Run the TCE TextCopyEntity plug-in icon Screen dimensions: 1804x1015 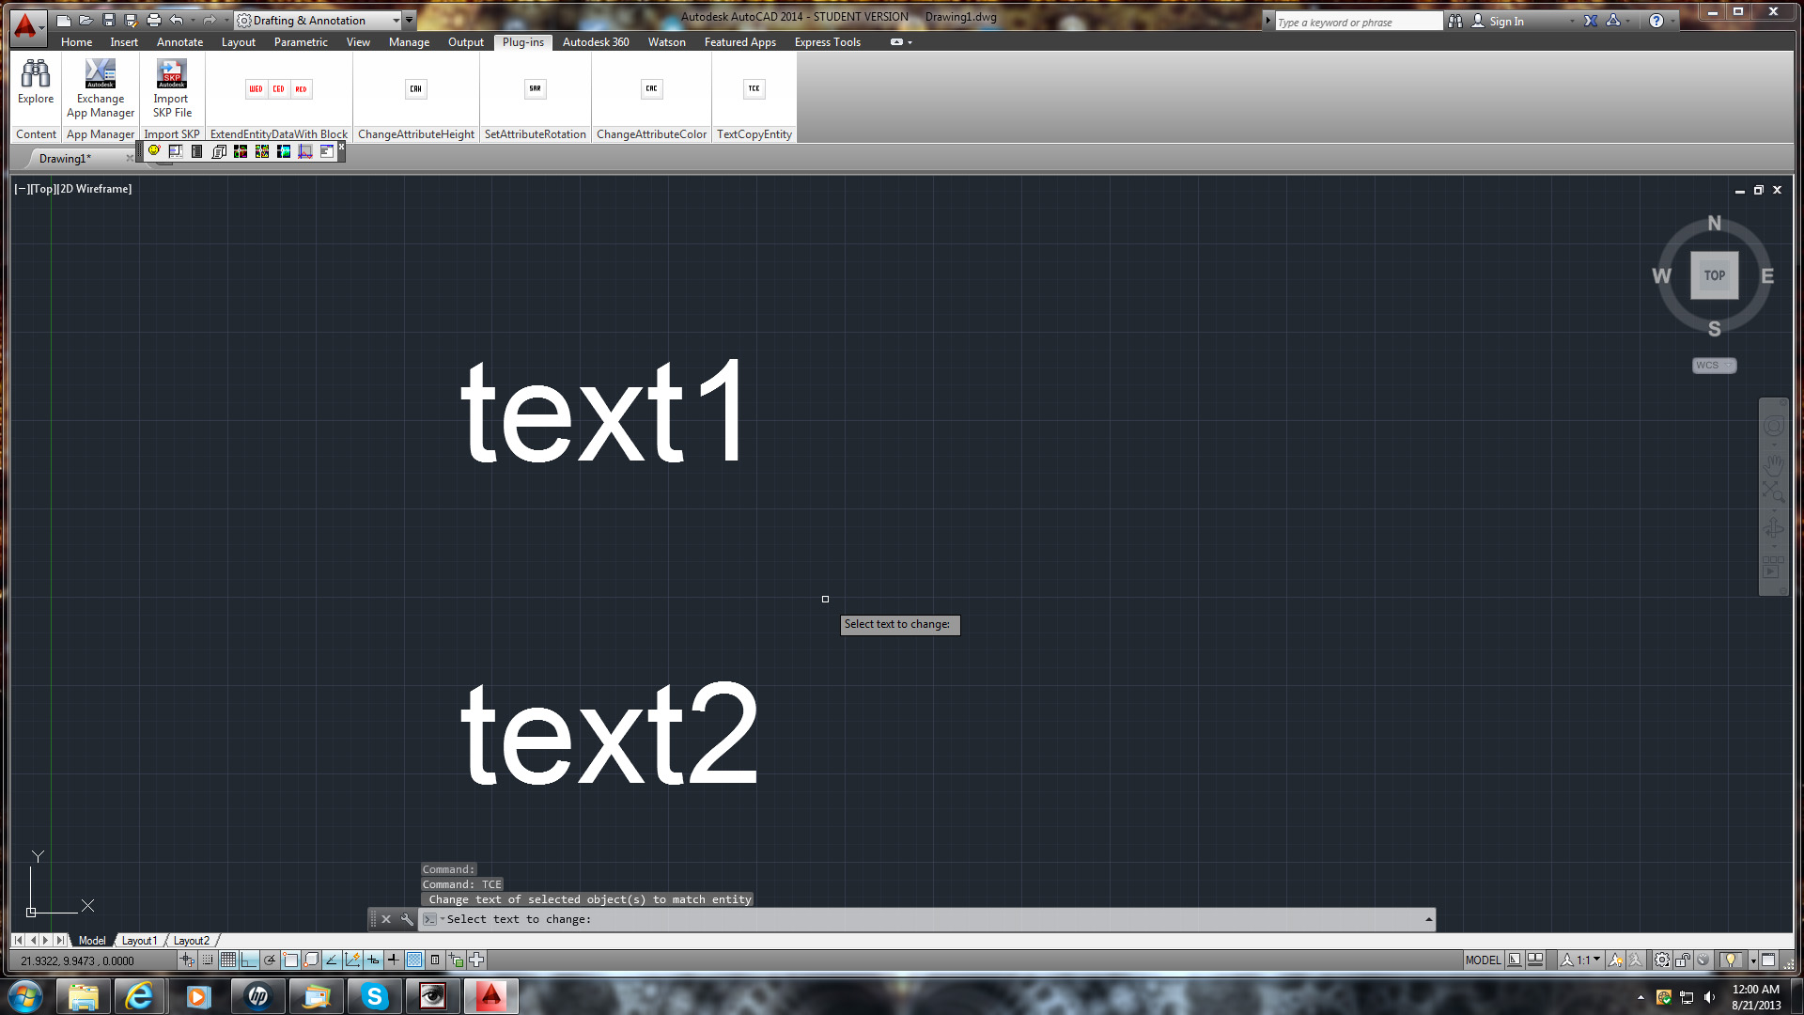(754, 88)
